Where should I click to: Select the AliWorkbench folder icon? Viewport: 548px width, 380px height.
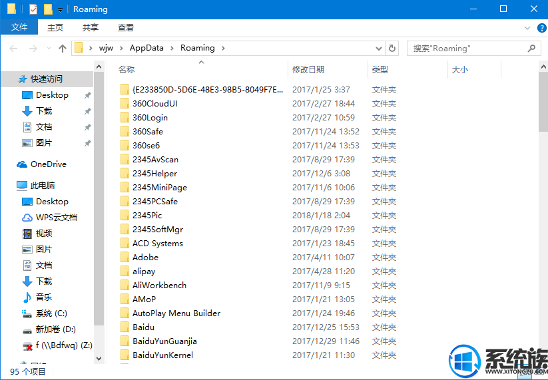coord(125,285)
